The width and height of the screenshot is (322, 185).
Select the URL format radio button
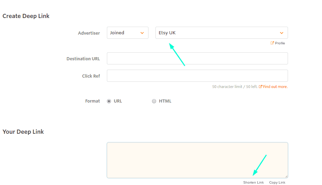pyautogui.click(x=109, y=101)
